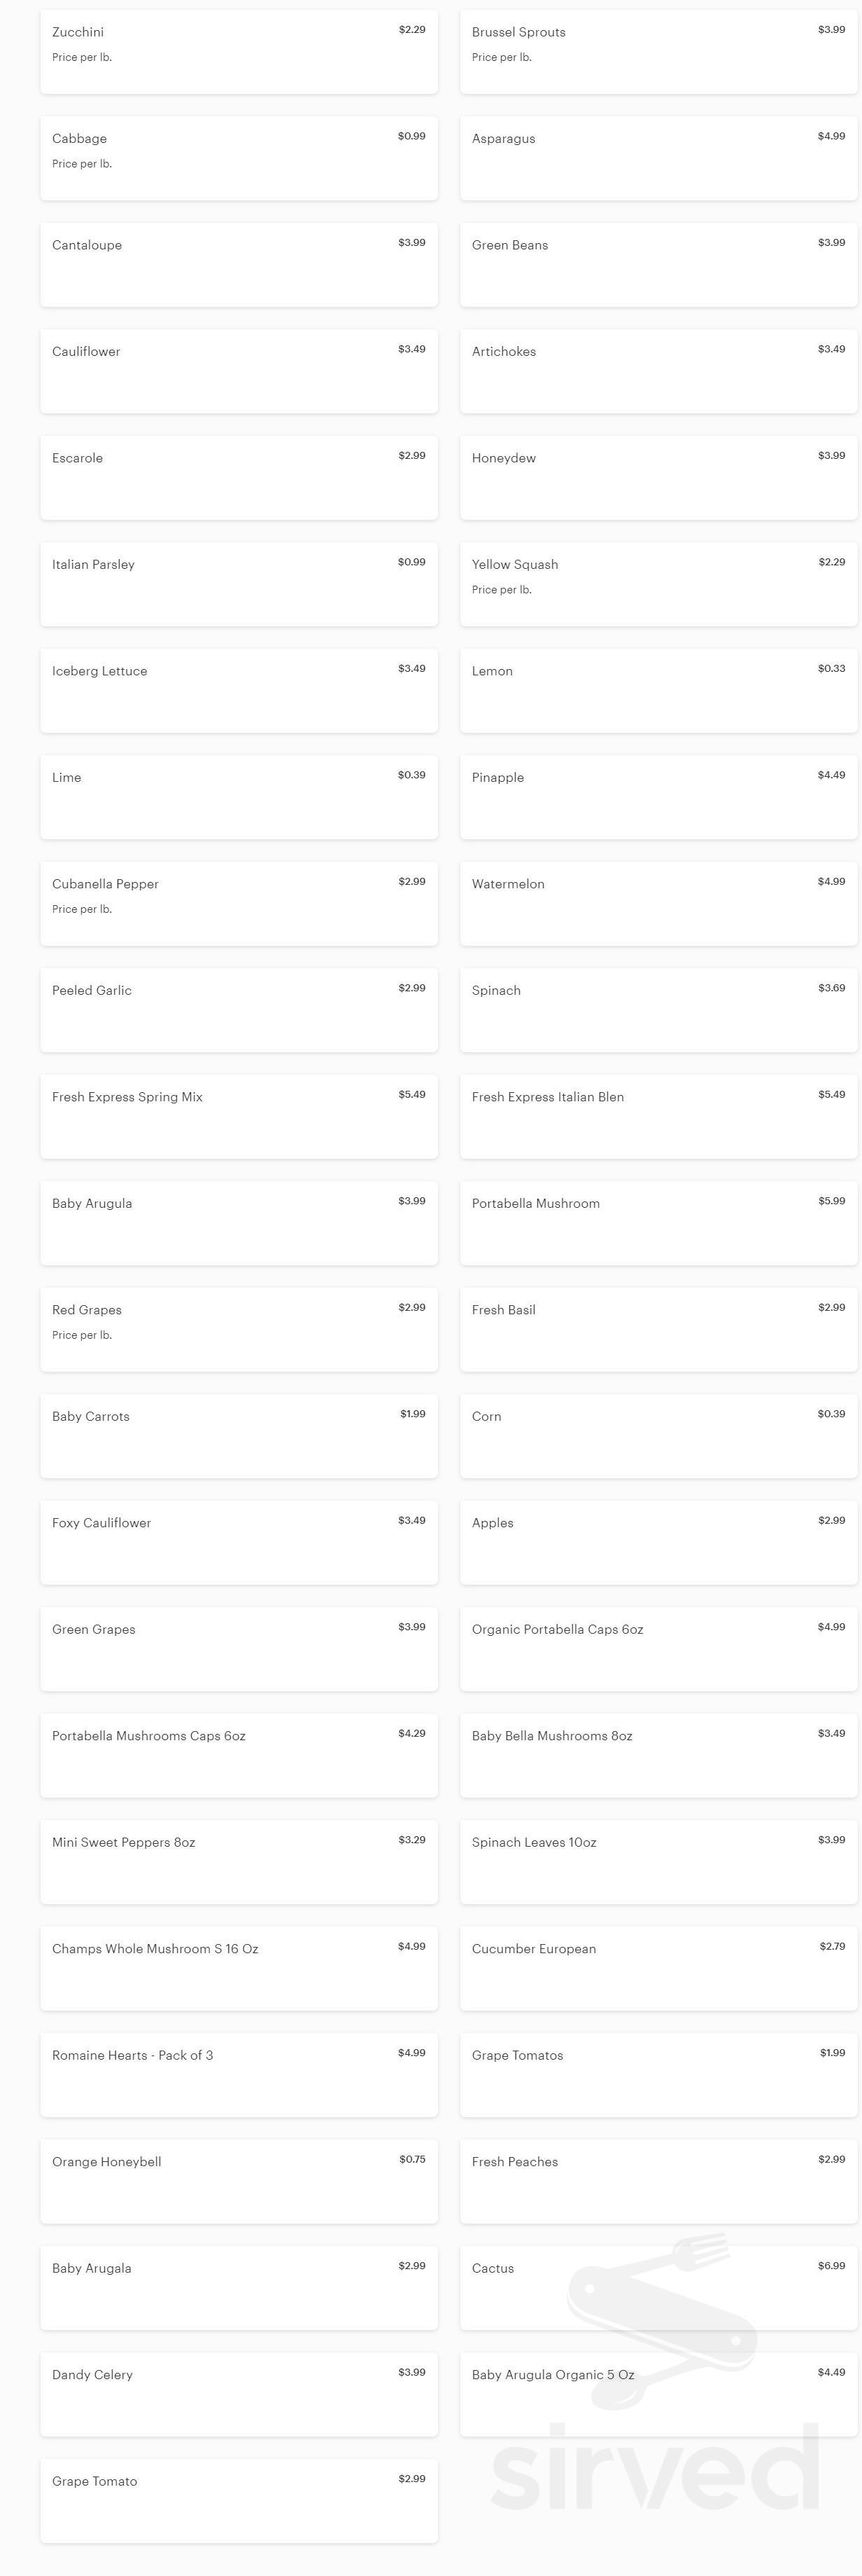862x2576 pixels.
Task: Select the Pinapple item
Action: pyautogui.click(x=658, y=797)
